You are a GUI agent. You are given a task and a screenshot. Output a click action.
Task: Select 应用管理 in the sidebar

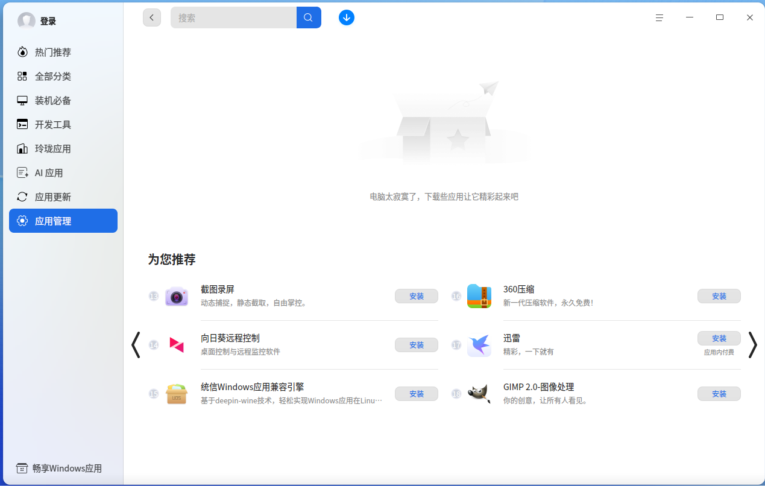coord(63,221)
